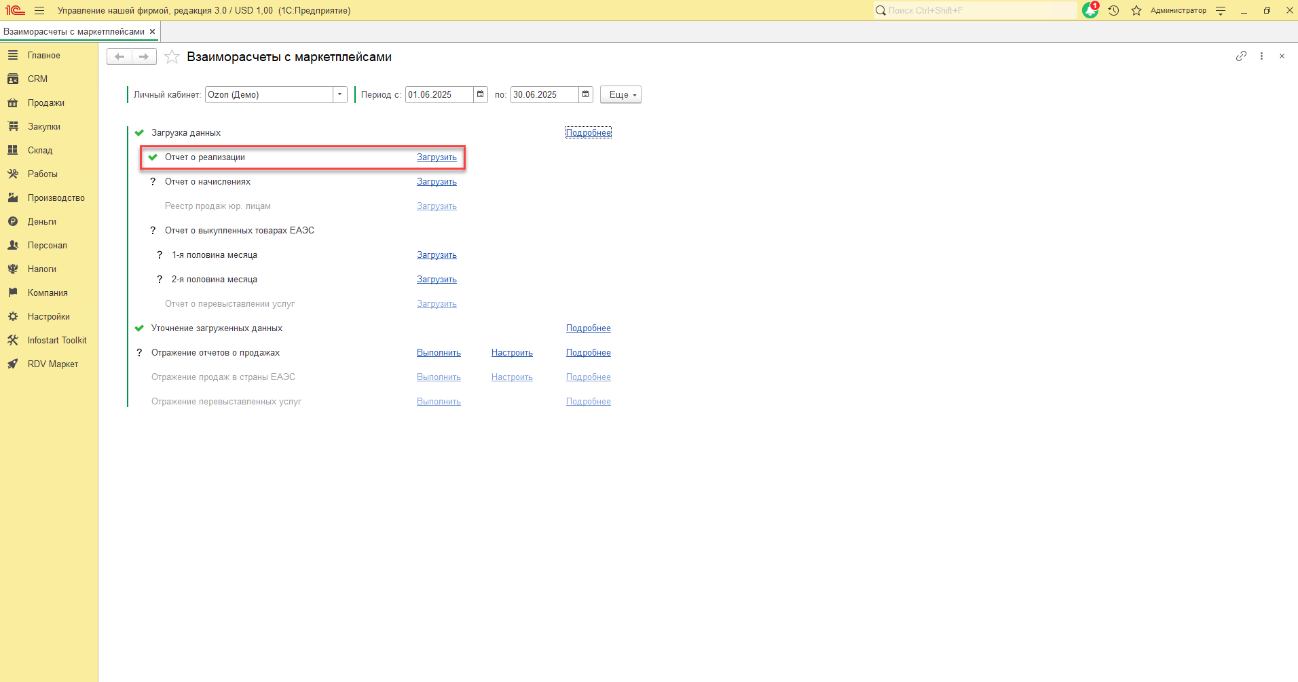Click Загрузить for 1-я половина месяца
This screenshot has width=1298, height=682.
pos(437,255)
